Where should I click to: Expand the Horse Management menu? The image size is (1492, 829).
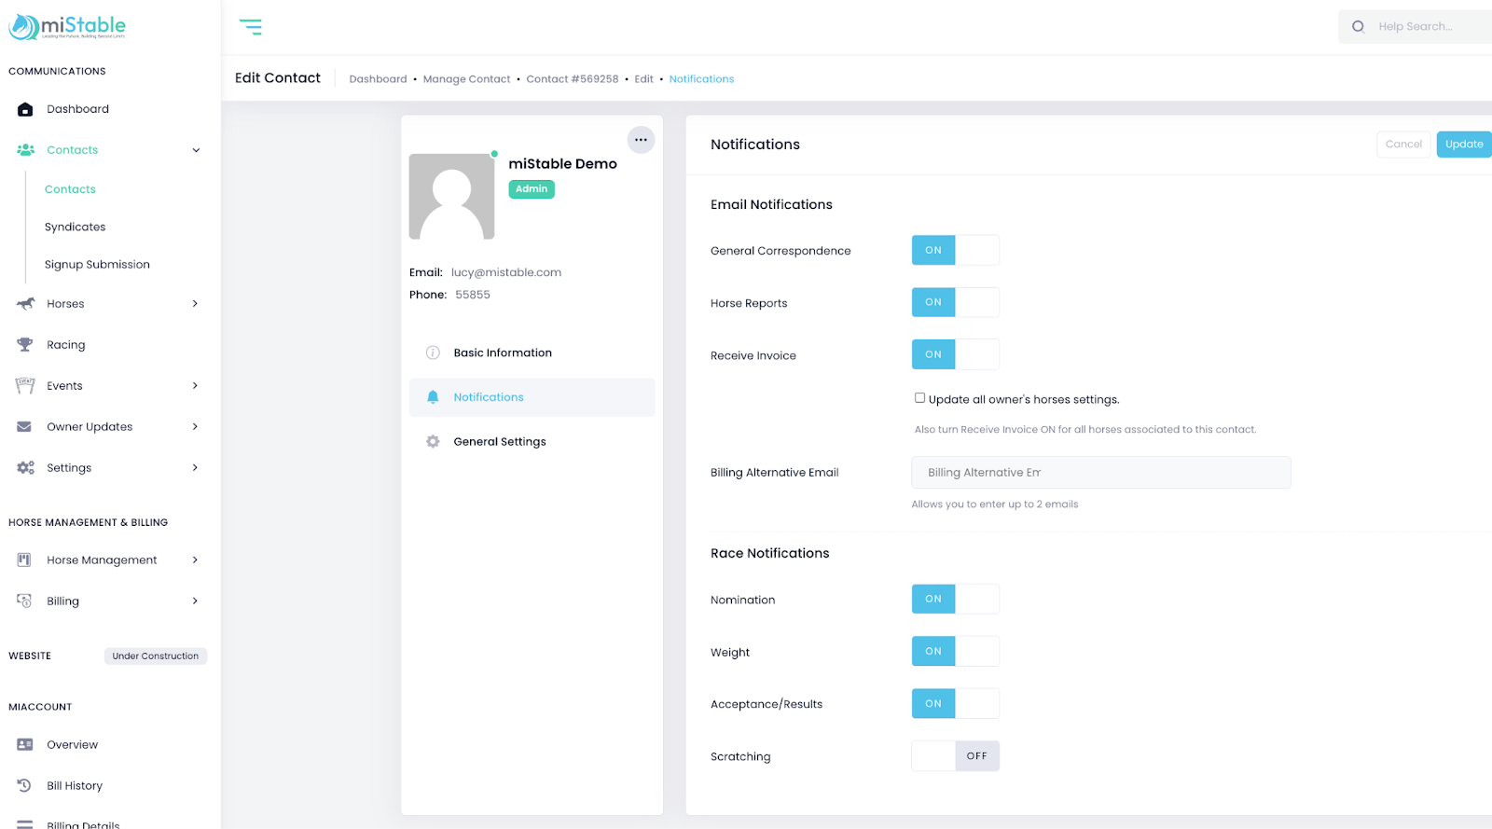tap(195, 560)
